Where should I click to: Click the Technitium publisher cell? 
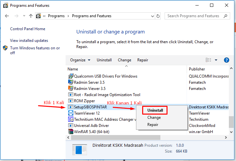tap(199, 119)
